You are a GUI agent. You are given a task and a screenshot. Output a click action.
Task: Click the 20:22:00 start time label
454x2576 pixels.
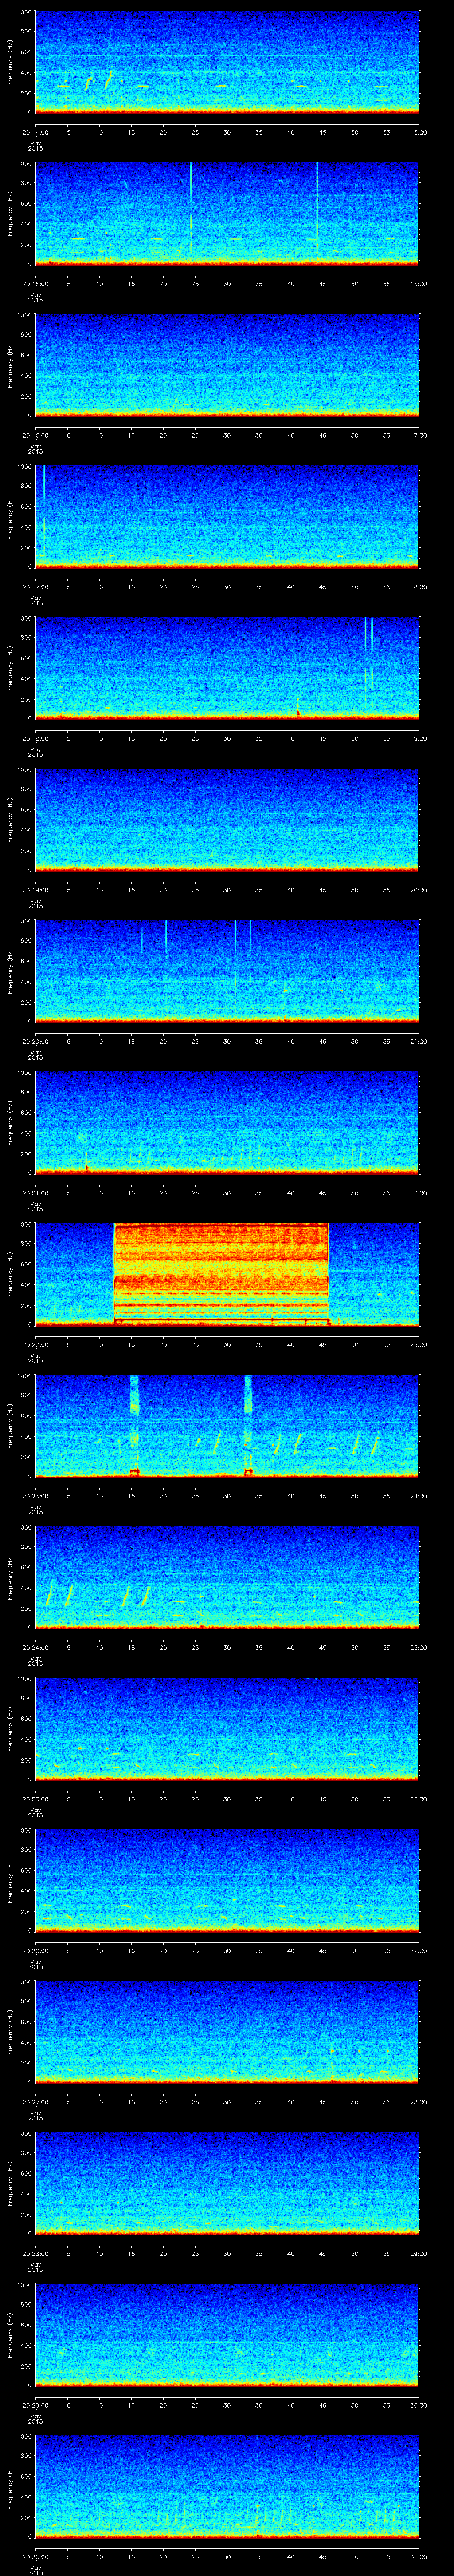(35, 1344)
